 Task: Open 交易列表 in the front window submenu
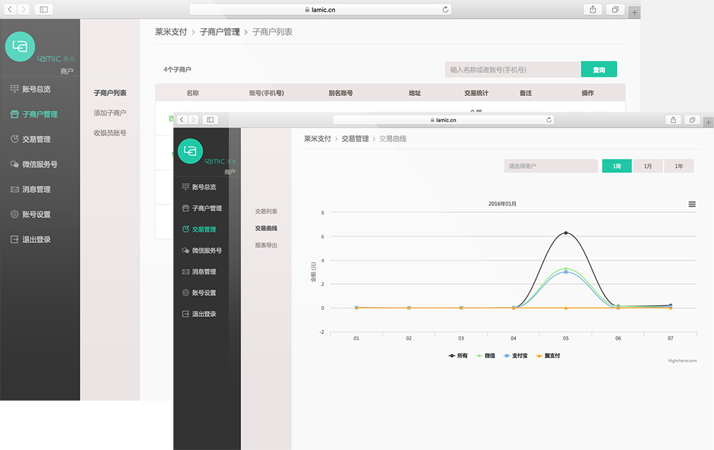(266, 211)
